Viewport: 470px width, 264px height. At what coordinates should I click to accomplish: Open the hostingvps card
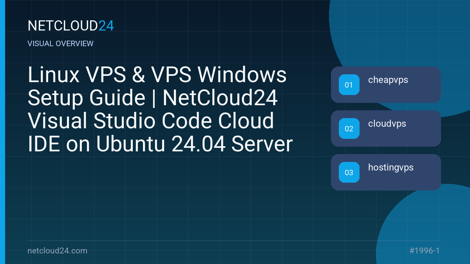pyautogui.click(x=386, y=172)
